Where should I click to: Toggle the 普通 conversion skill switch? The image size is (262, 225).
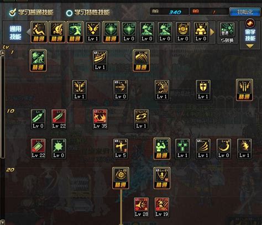227,33
